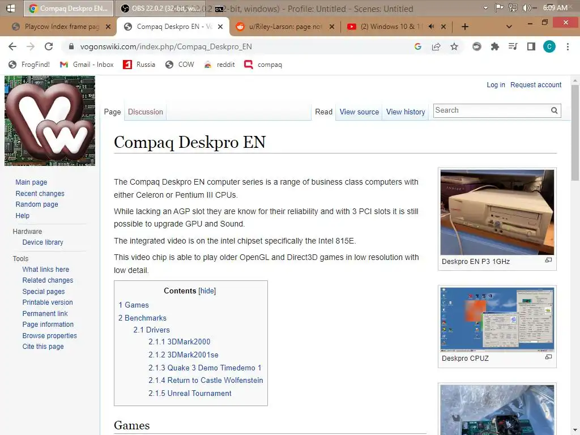
Task: Open the Windows Start button
Action: (11, 8)
